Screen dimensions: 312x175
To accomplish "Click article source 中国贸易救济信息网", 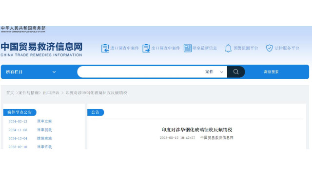I will [x=216, y=138].
